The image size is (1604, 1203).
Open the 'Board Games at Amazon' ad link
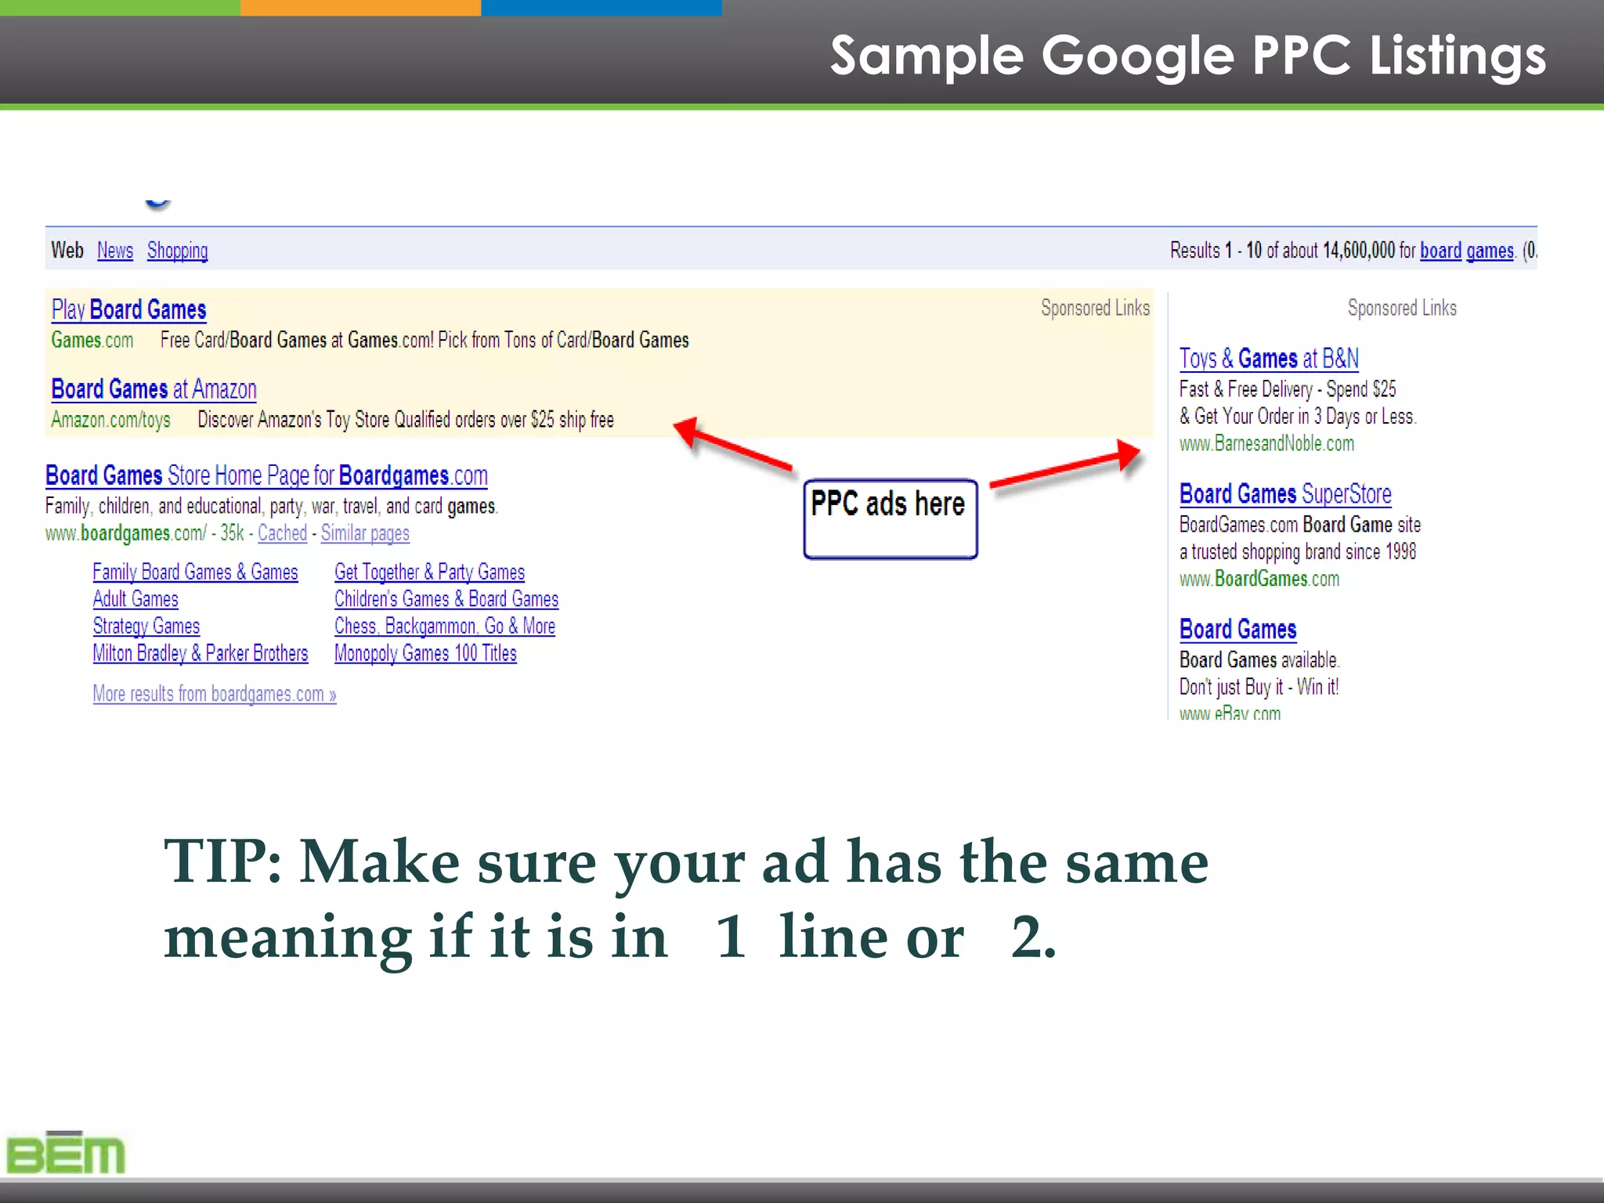tap(154, 389)
